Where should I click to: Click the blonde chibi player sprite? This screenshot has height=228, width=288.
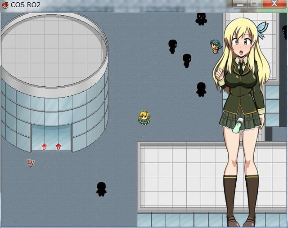tap(144, 118)
